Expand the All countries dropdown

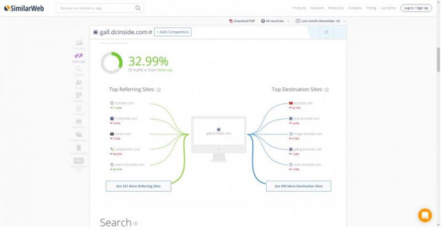point(276,21)
